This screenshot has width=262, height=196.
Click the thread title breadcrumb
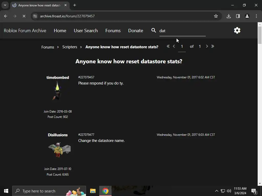coord(122,47)
